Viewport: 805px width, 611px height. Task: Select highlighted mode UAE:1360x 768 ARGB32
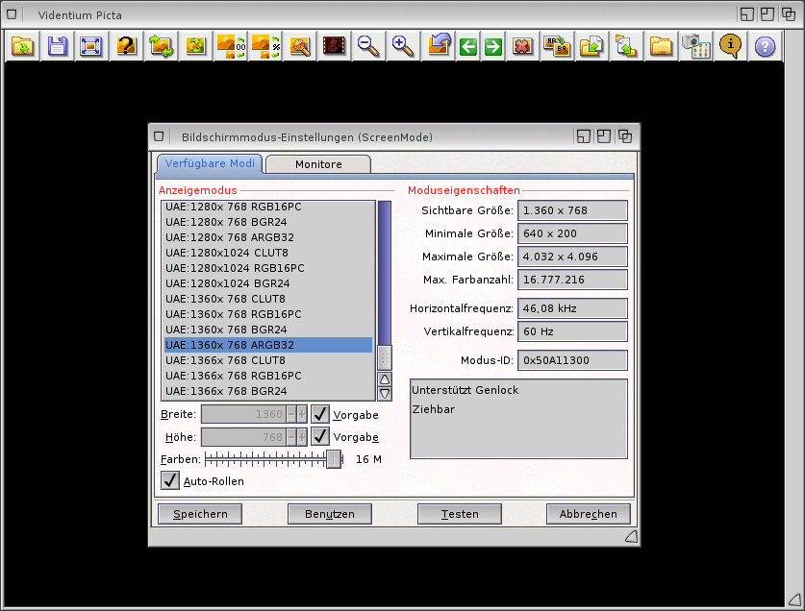pyautogui.click(x=268, y=345)
